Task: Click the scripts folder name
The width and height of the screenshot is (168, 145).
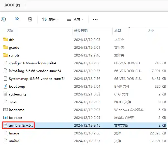Action: point(14,55)
